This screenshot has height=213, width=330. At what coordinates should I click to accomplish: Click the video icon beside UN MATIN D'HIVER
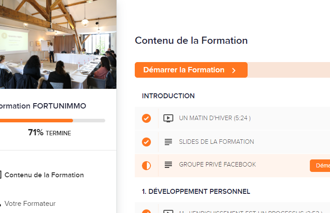click(x=168, y=118)
